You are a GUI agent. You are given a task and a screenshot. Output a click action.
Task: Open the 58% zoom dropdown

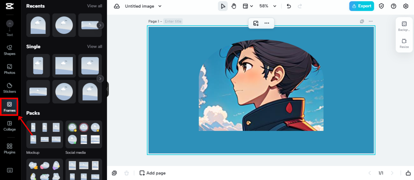click(268, 6)
